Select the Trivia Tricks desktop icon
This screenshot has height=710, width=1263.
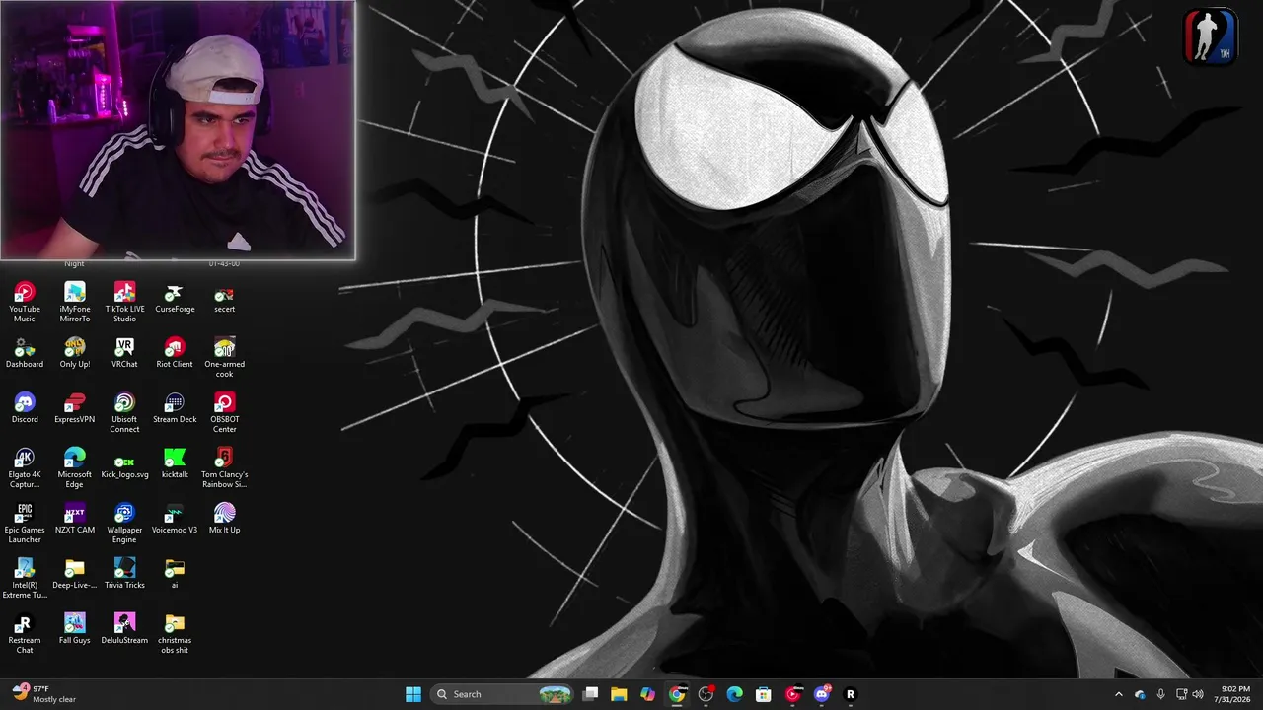(124, 574)
